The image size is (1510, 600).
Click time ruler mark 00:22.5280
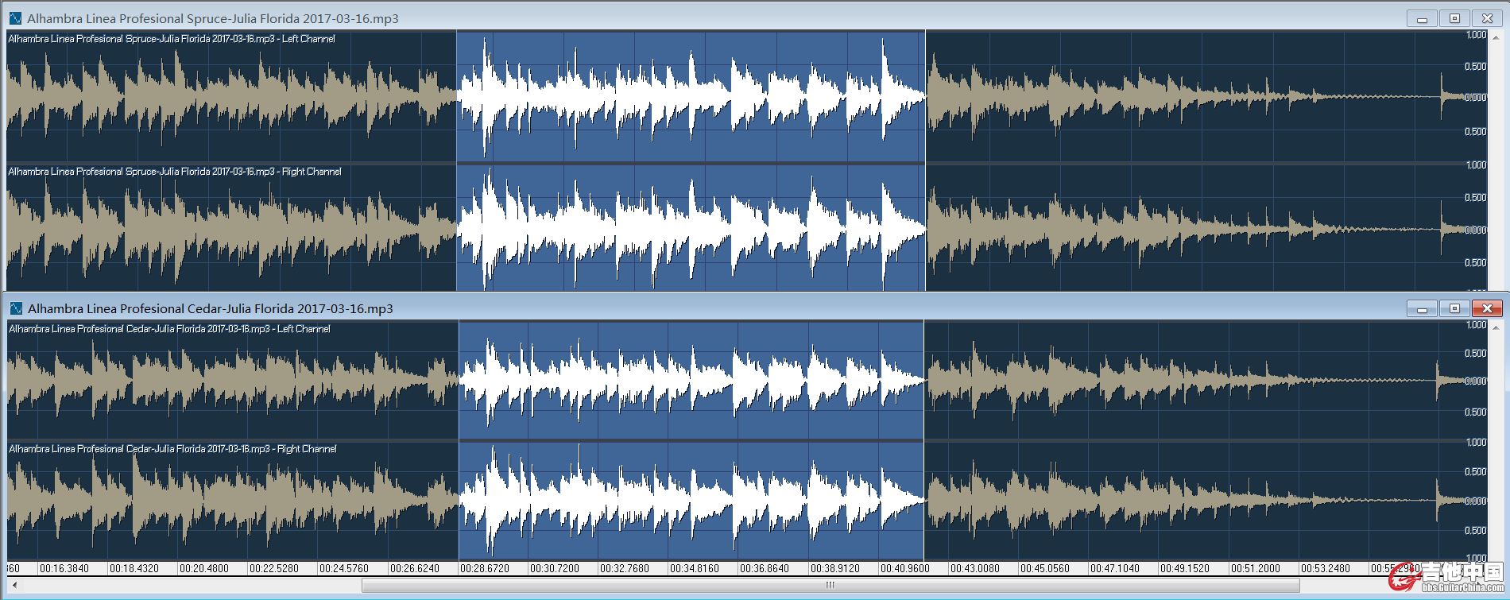(274, 569)
